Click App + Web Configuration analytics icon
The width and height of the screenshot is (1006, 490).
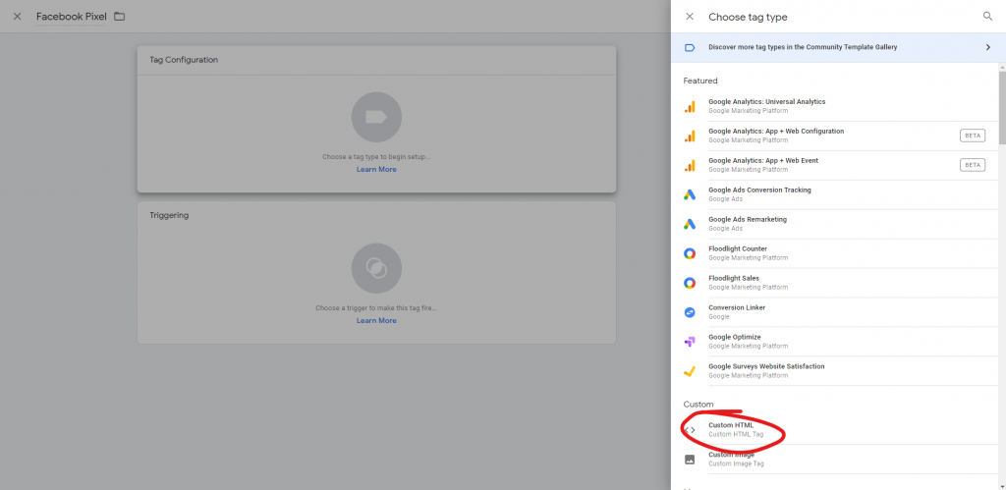690,136
